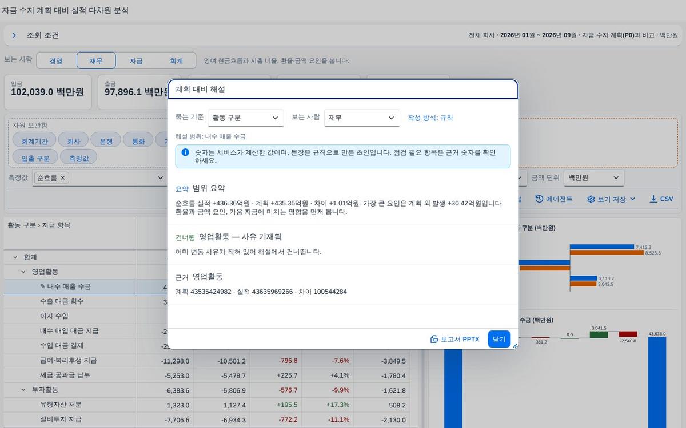Click the dialog title 계획 대비 해설
This screenshot has width=686, height=428.
(x=200, y=90)
